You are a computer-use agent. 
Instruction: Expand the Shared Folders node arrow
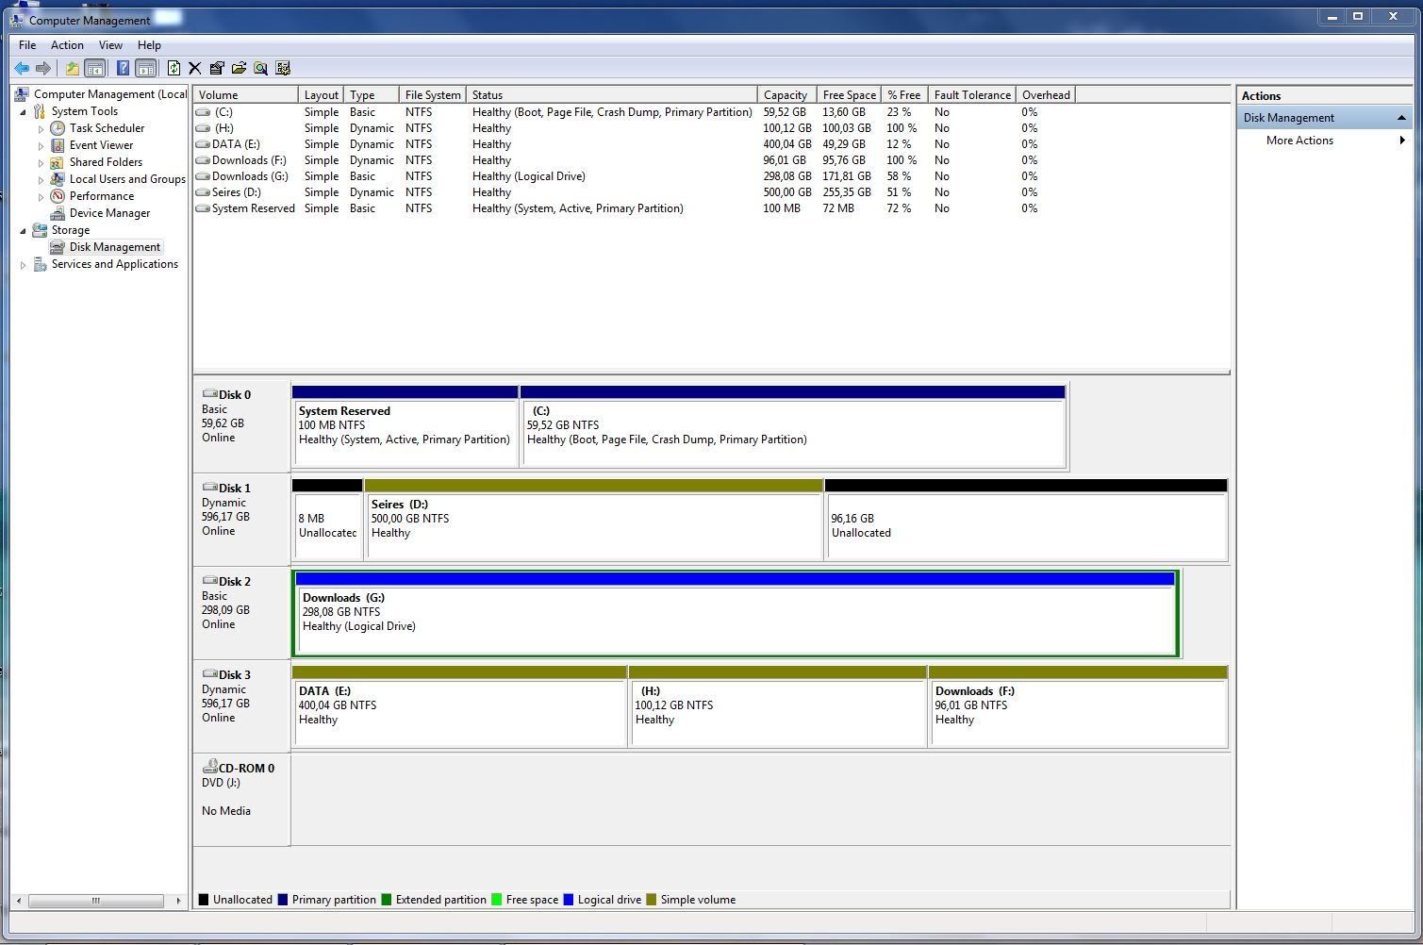[41, 162]
